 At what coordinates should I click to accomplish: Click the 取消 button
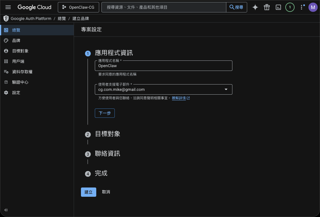pos(106,192)
